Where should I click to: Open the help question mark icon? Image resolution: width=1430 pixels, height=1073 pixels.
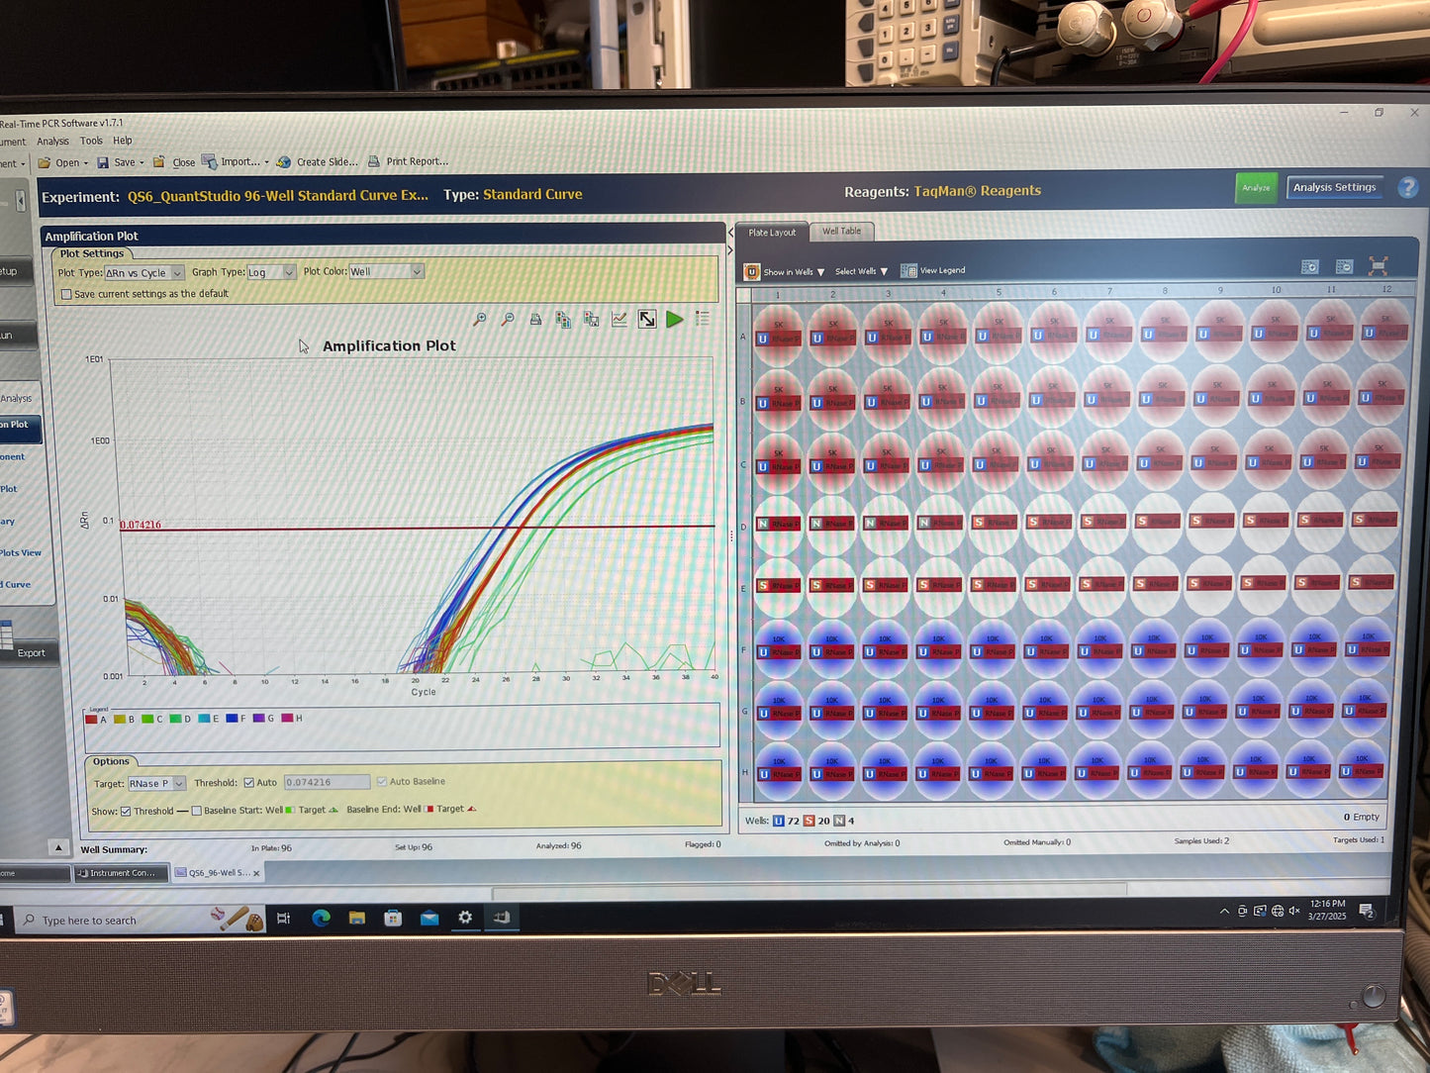click(x=1407, y=187)
